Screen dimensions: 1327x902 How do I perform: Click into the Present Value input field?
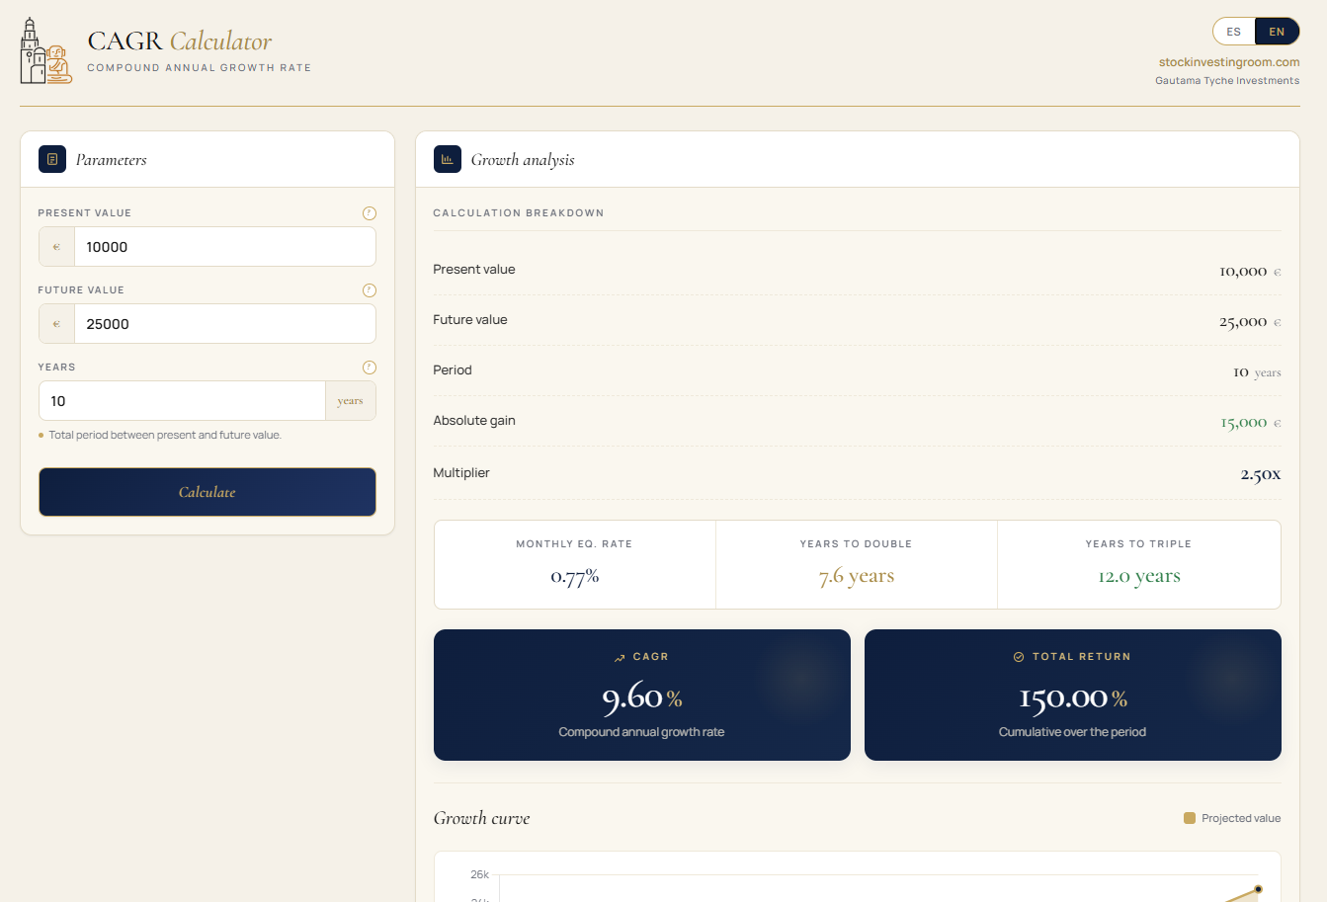(x=224, y=247)
